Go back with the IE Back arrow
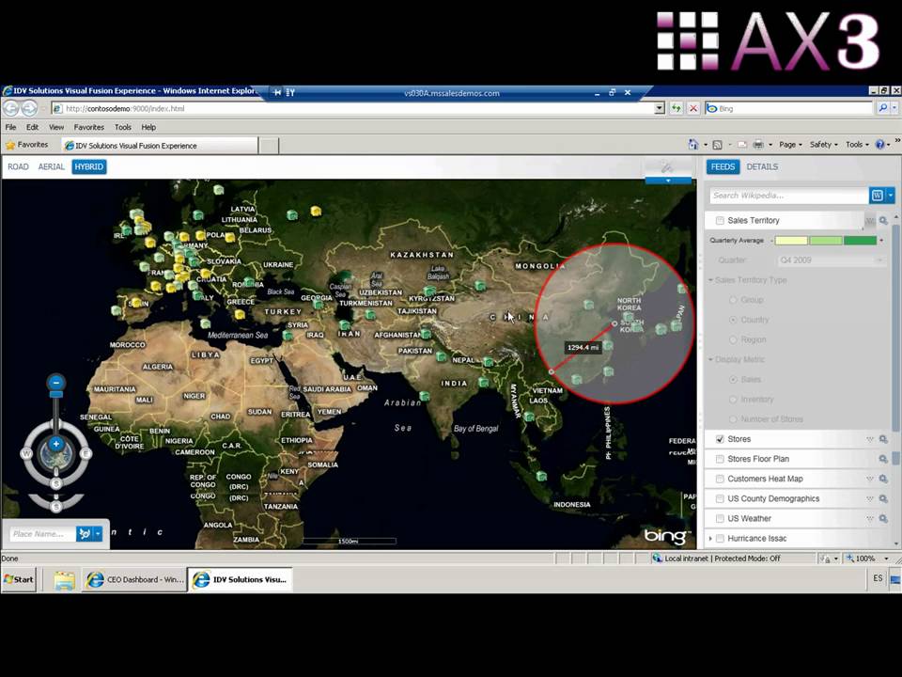 [x=11, y=107]
